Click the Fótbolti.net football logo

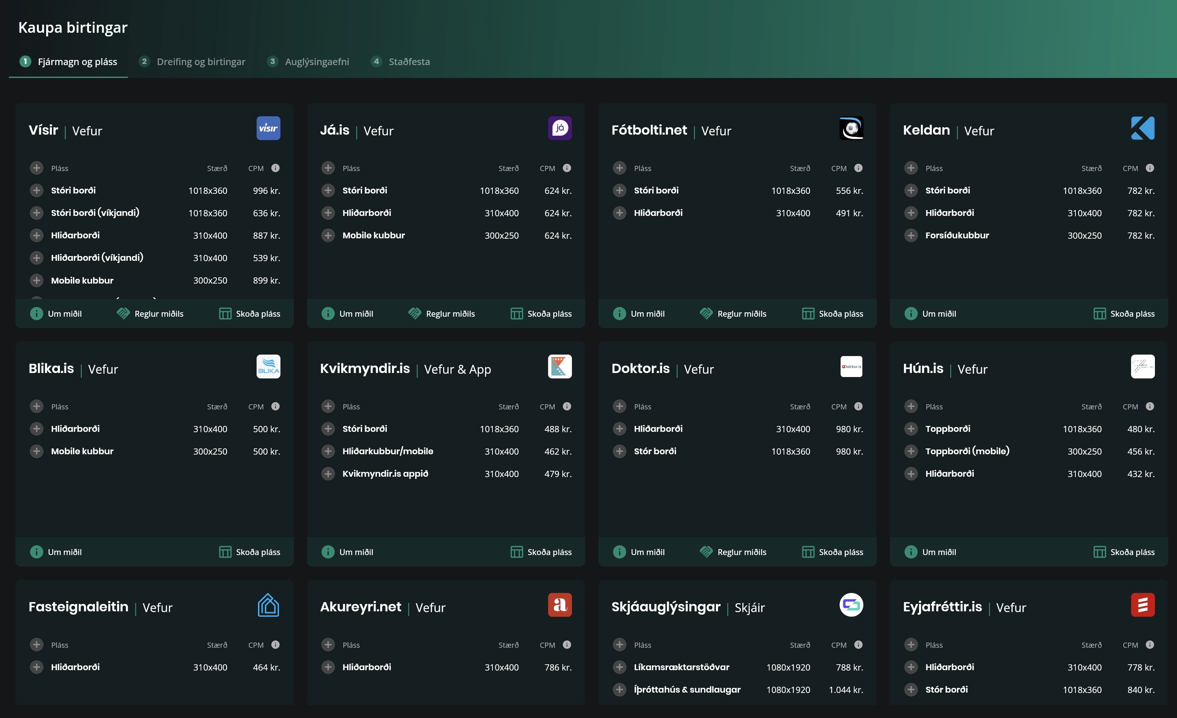(851, 128)
